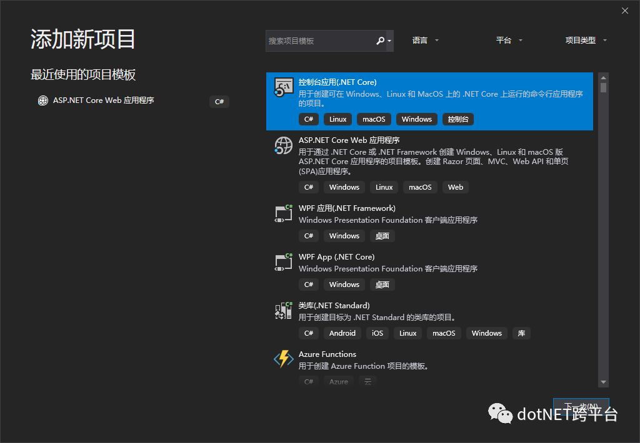Open the 项目类型 project type dropdown
640x443 pixels.
[586, 41]
